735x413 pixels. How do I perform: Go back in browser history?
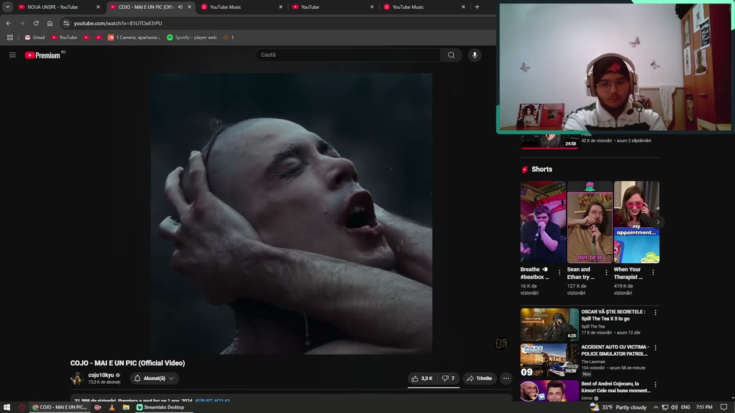(8, 23)
